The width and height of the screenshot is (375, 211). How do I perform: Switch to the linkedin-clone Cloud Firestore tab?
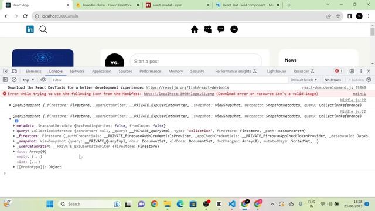107,5
